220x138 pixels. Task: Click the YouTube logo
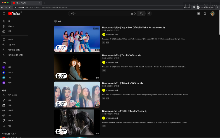pyautogui.click(x=14, y=13)
